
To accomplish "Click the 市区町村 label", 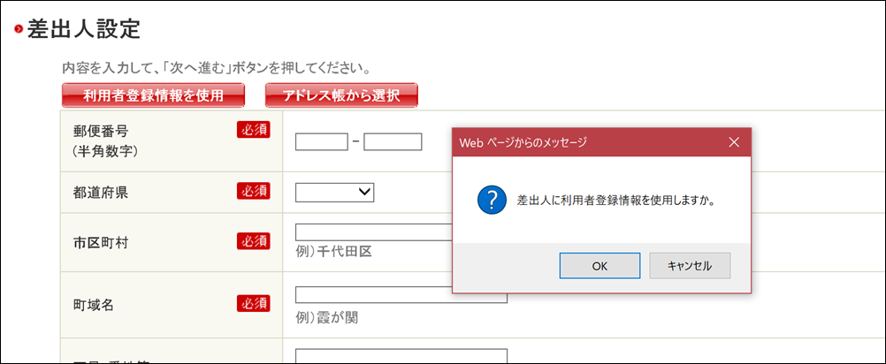I will pos(101,243).
